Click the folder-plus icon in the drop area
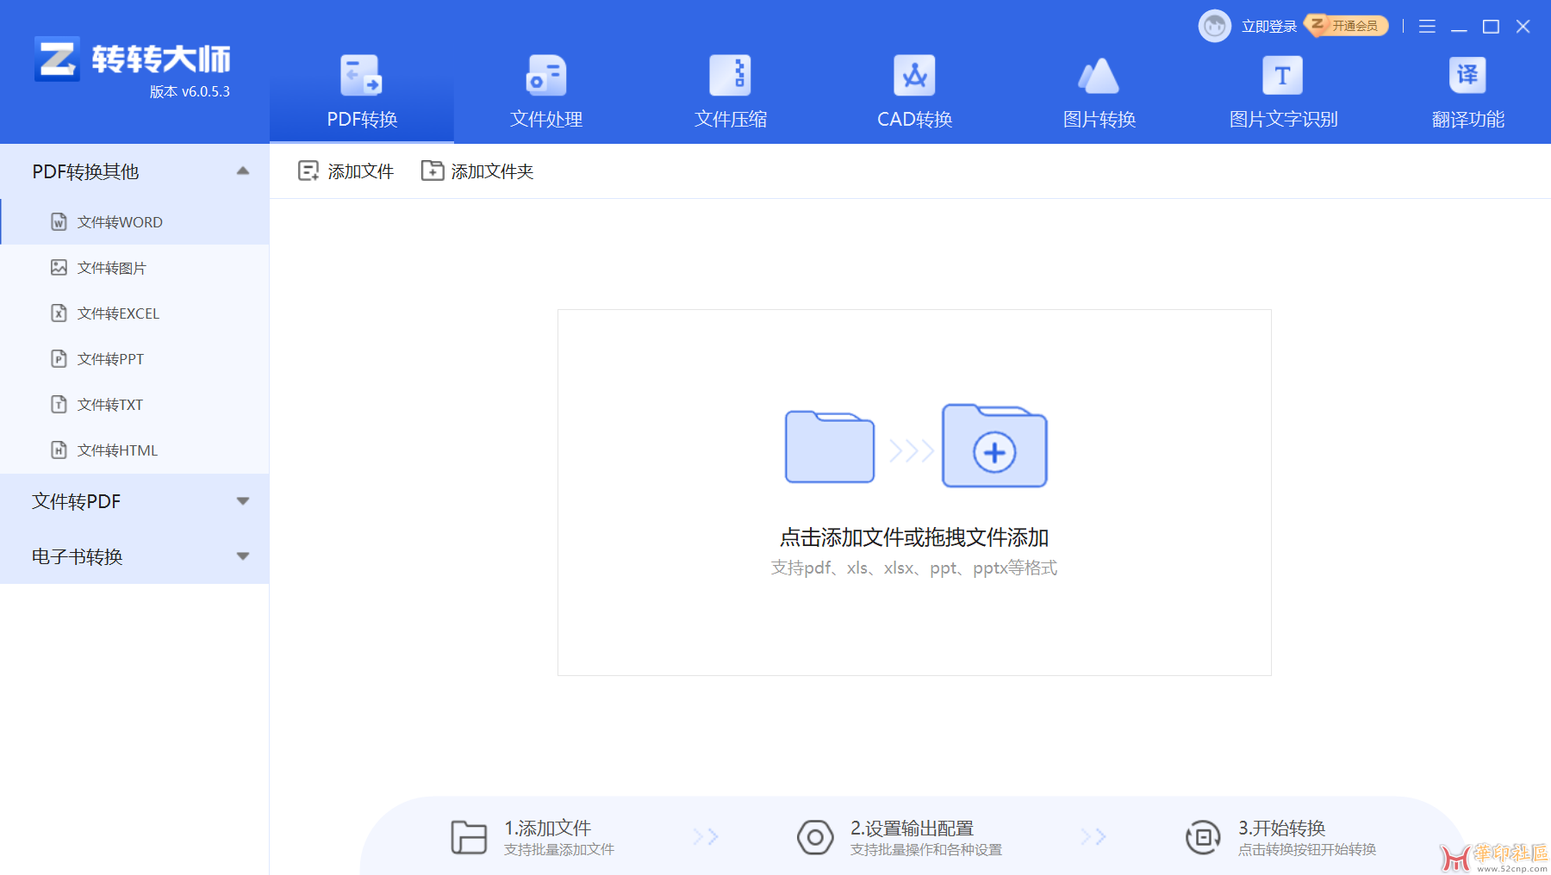Image resolution: width=1551 pixels, height=875 pixels. coord(994,446)
